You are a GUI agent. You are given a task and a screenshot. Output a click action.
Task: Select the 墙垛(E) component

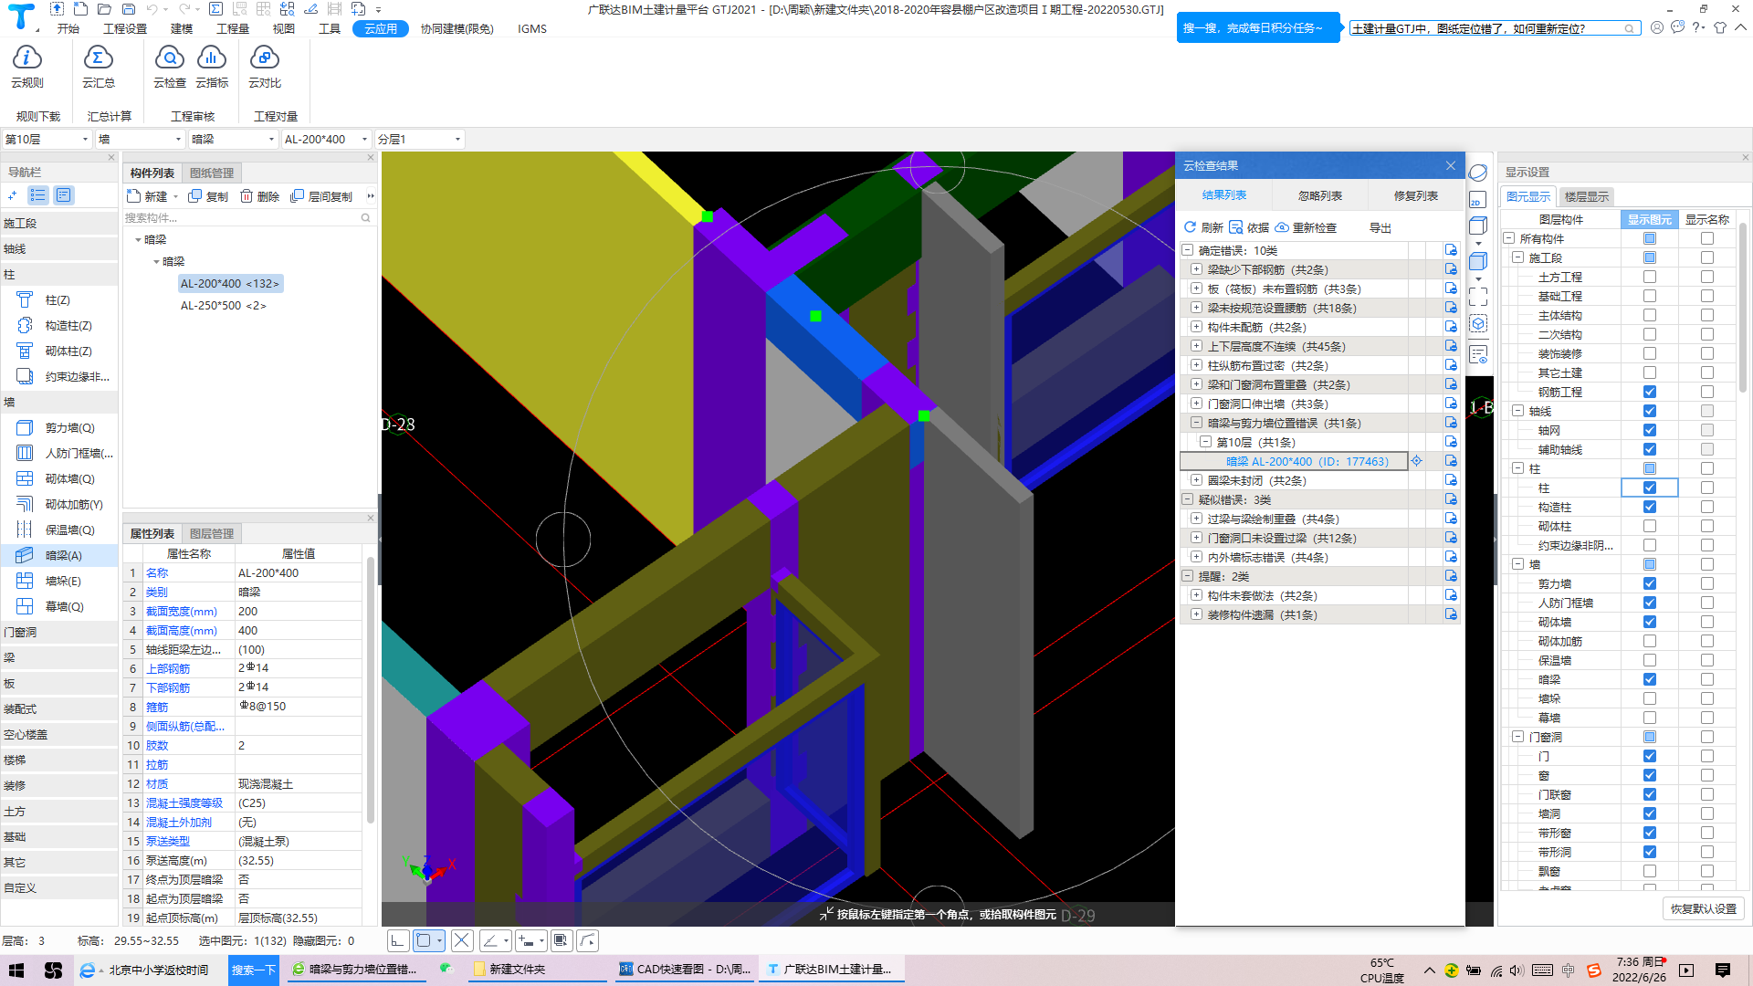coord(63,582)
